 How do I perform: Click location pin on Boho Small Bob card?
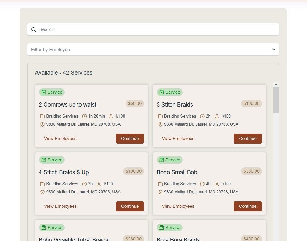click(x=160, y=192)
